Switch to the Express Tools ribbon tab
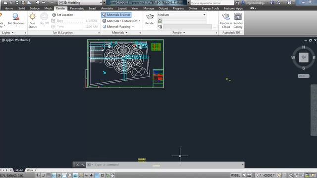317x178 pixels. point(211,8)
